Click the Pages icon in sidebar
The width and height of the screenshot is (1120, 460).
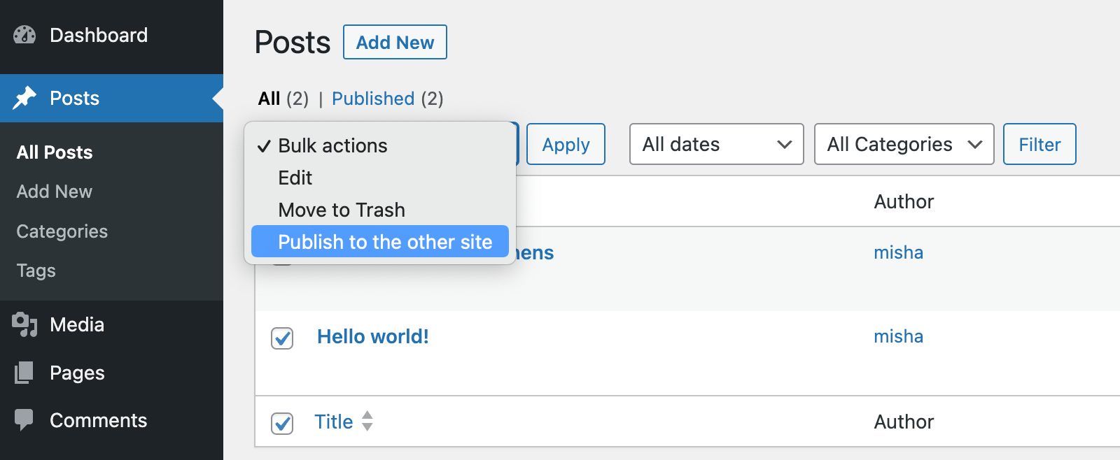[24, 373]
